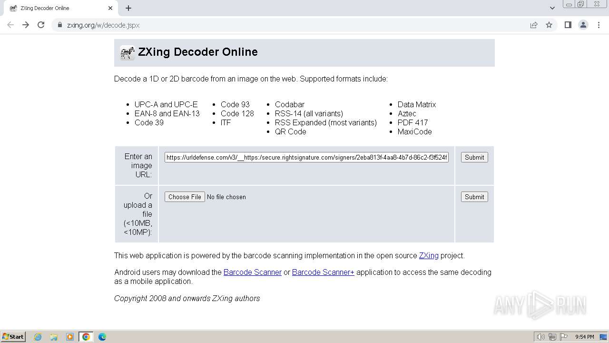The width and height of the screenshot is (609, 343).
Task: Open the Barcode Scanner+ link
Action: click(323, 272)
